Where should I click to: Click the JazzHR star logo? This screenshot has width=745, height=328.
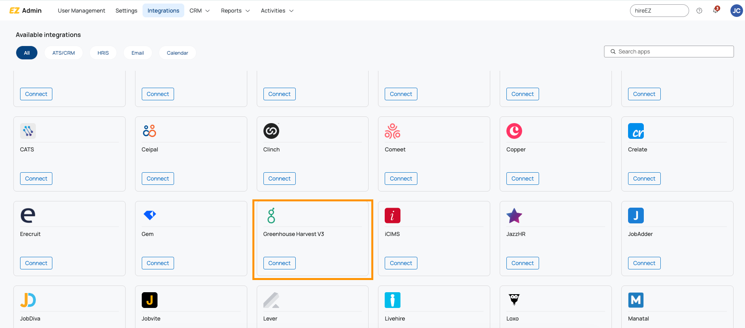pyautogui.click(x=514, y=216)
